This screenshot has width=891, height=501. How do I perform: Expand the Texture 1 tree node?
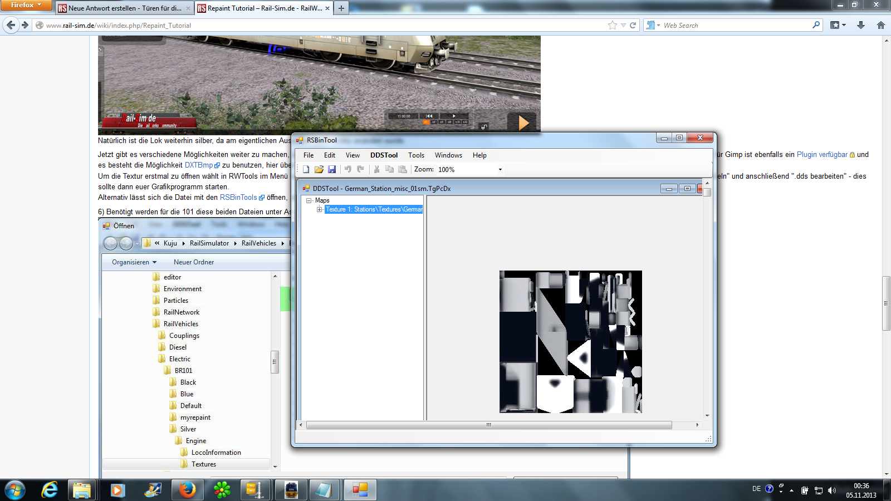pos(319,209)
